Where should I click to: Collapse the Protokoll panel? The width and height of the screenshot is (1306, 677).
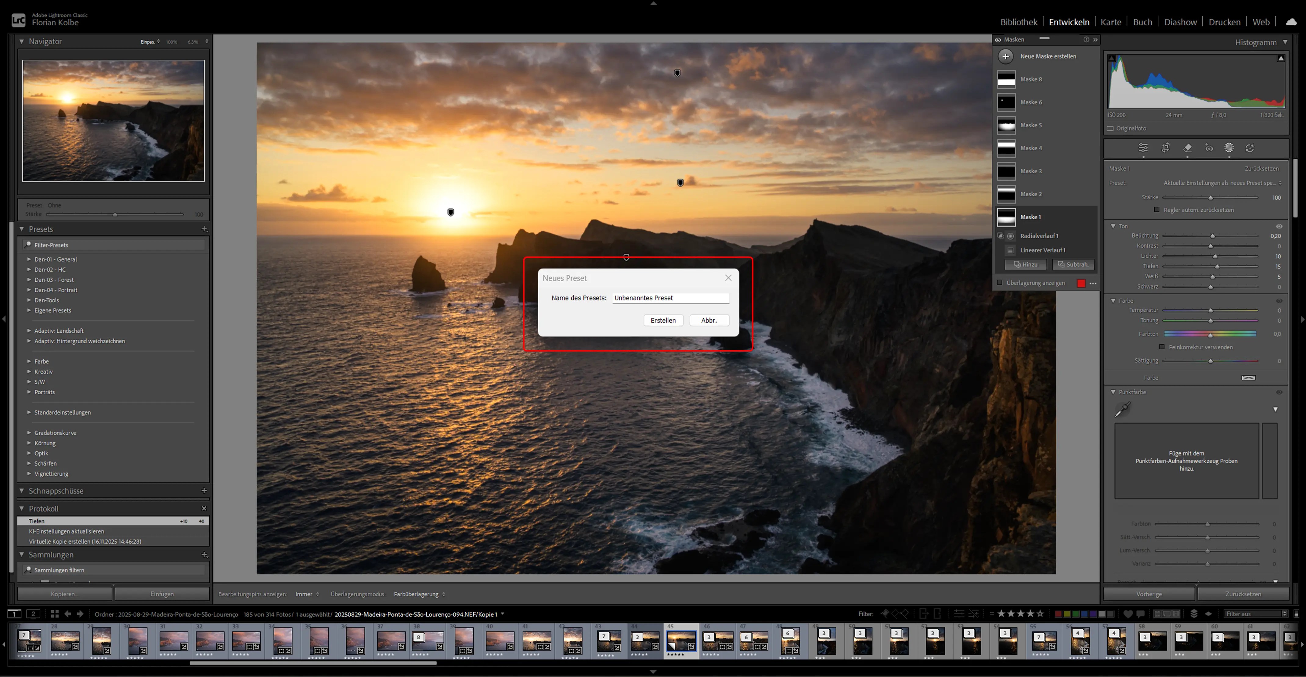[22, 508]
